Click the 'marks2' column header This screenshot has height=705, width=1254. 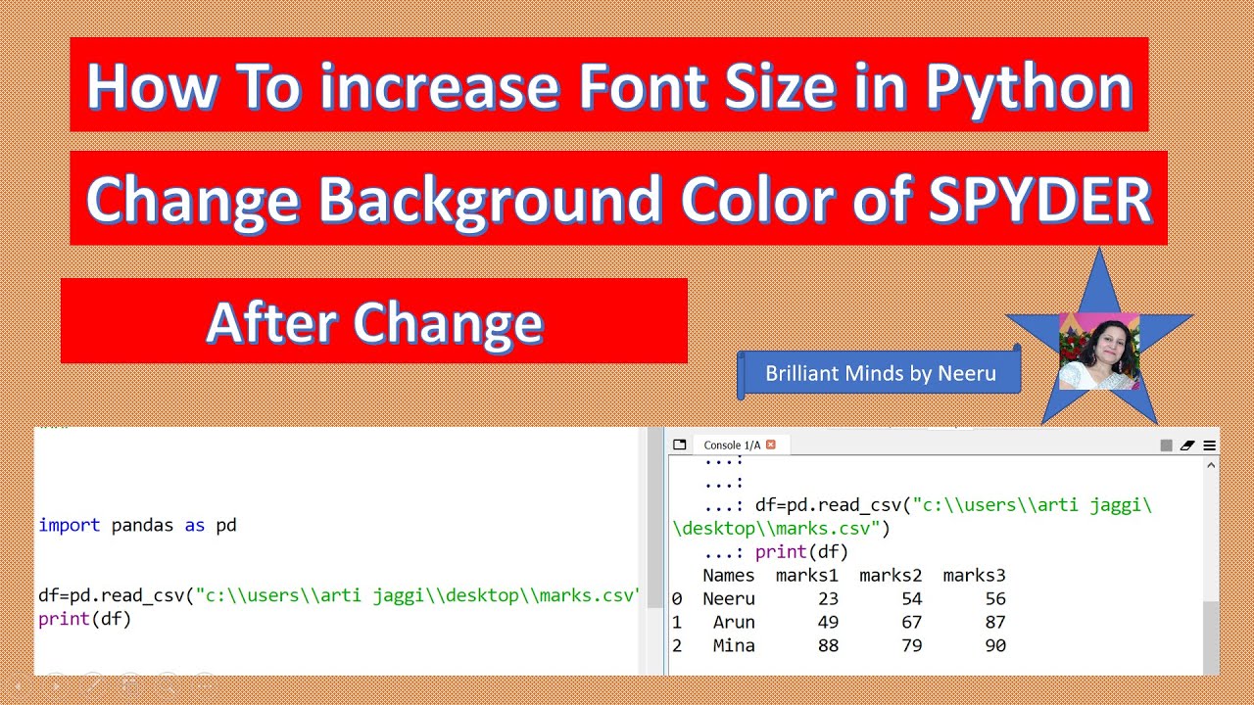(891, 575)
